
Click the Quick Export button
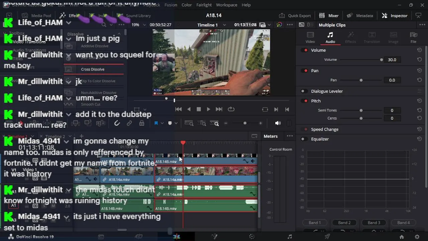295,16
